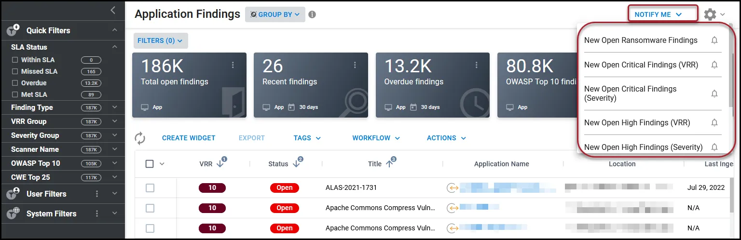The image size is (741, 240).
Task: Open the Actions menu
Action: tap(447, 138)
